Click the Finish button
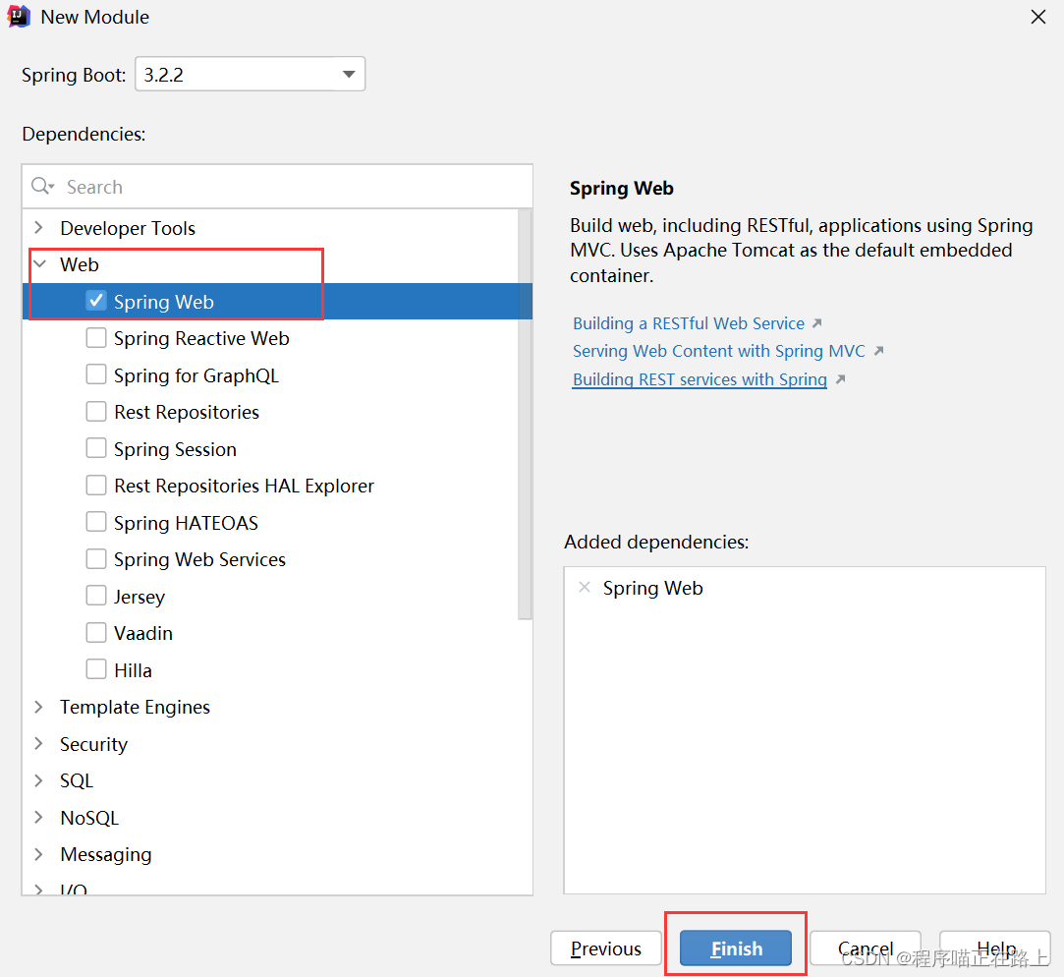 [736, 948]
